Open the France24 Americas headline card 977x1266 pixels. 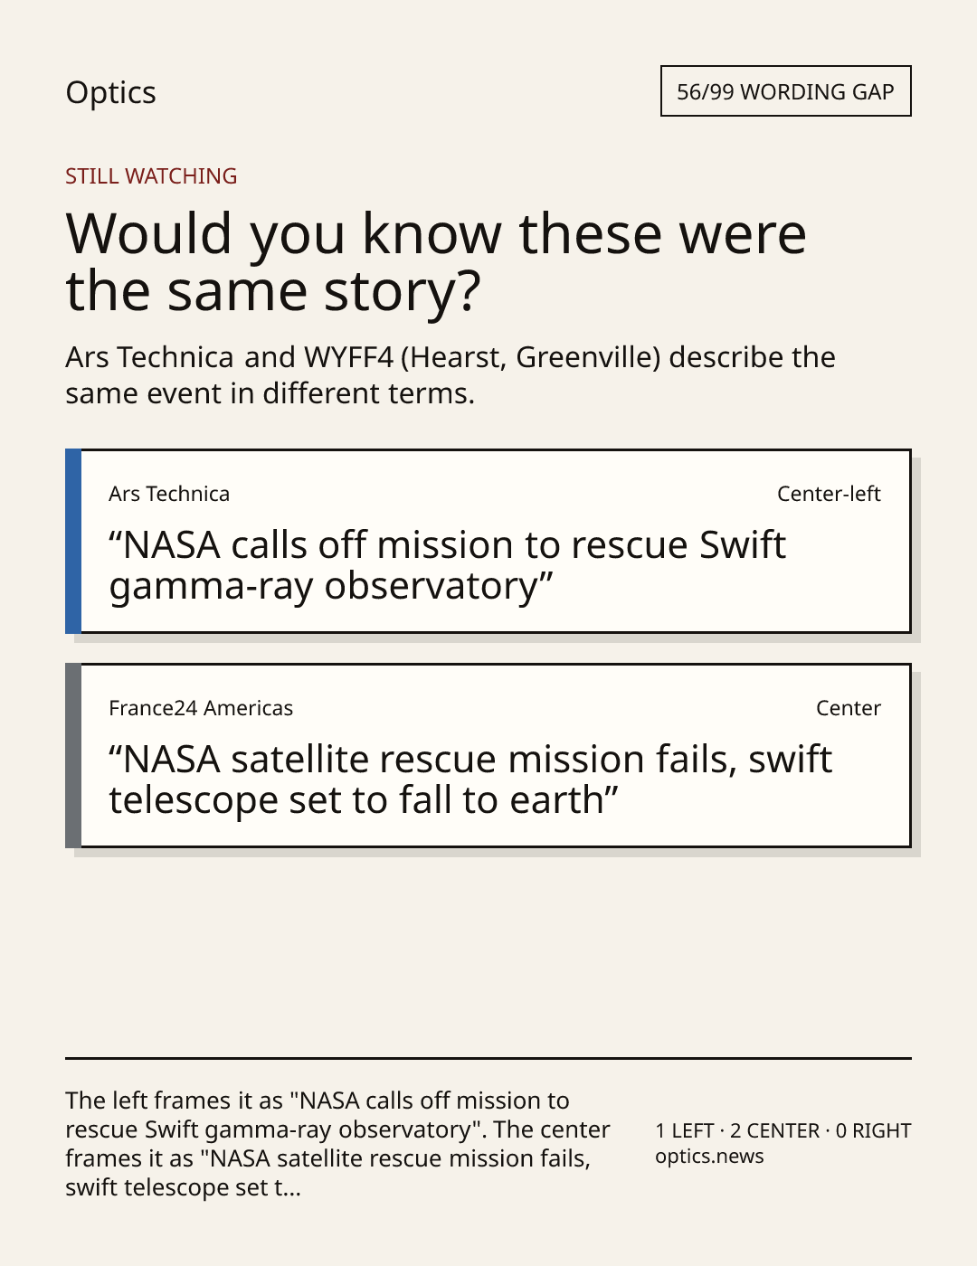click(x=488, y=755)
